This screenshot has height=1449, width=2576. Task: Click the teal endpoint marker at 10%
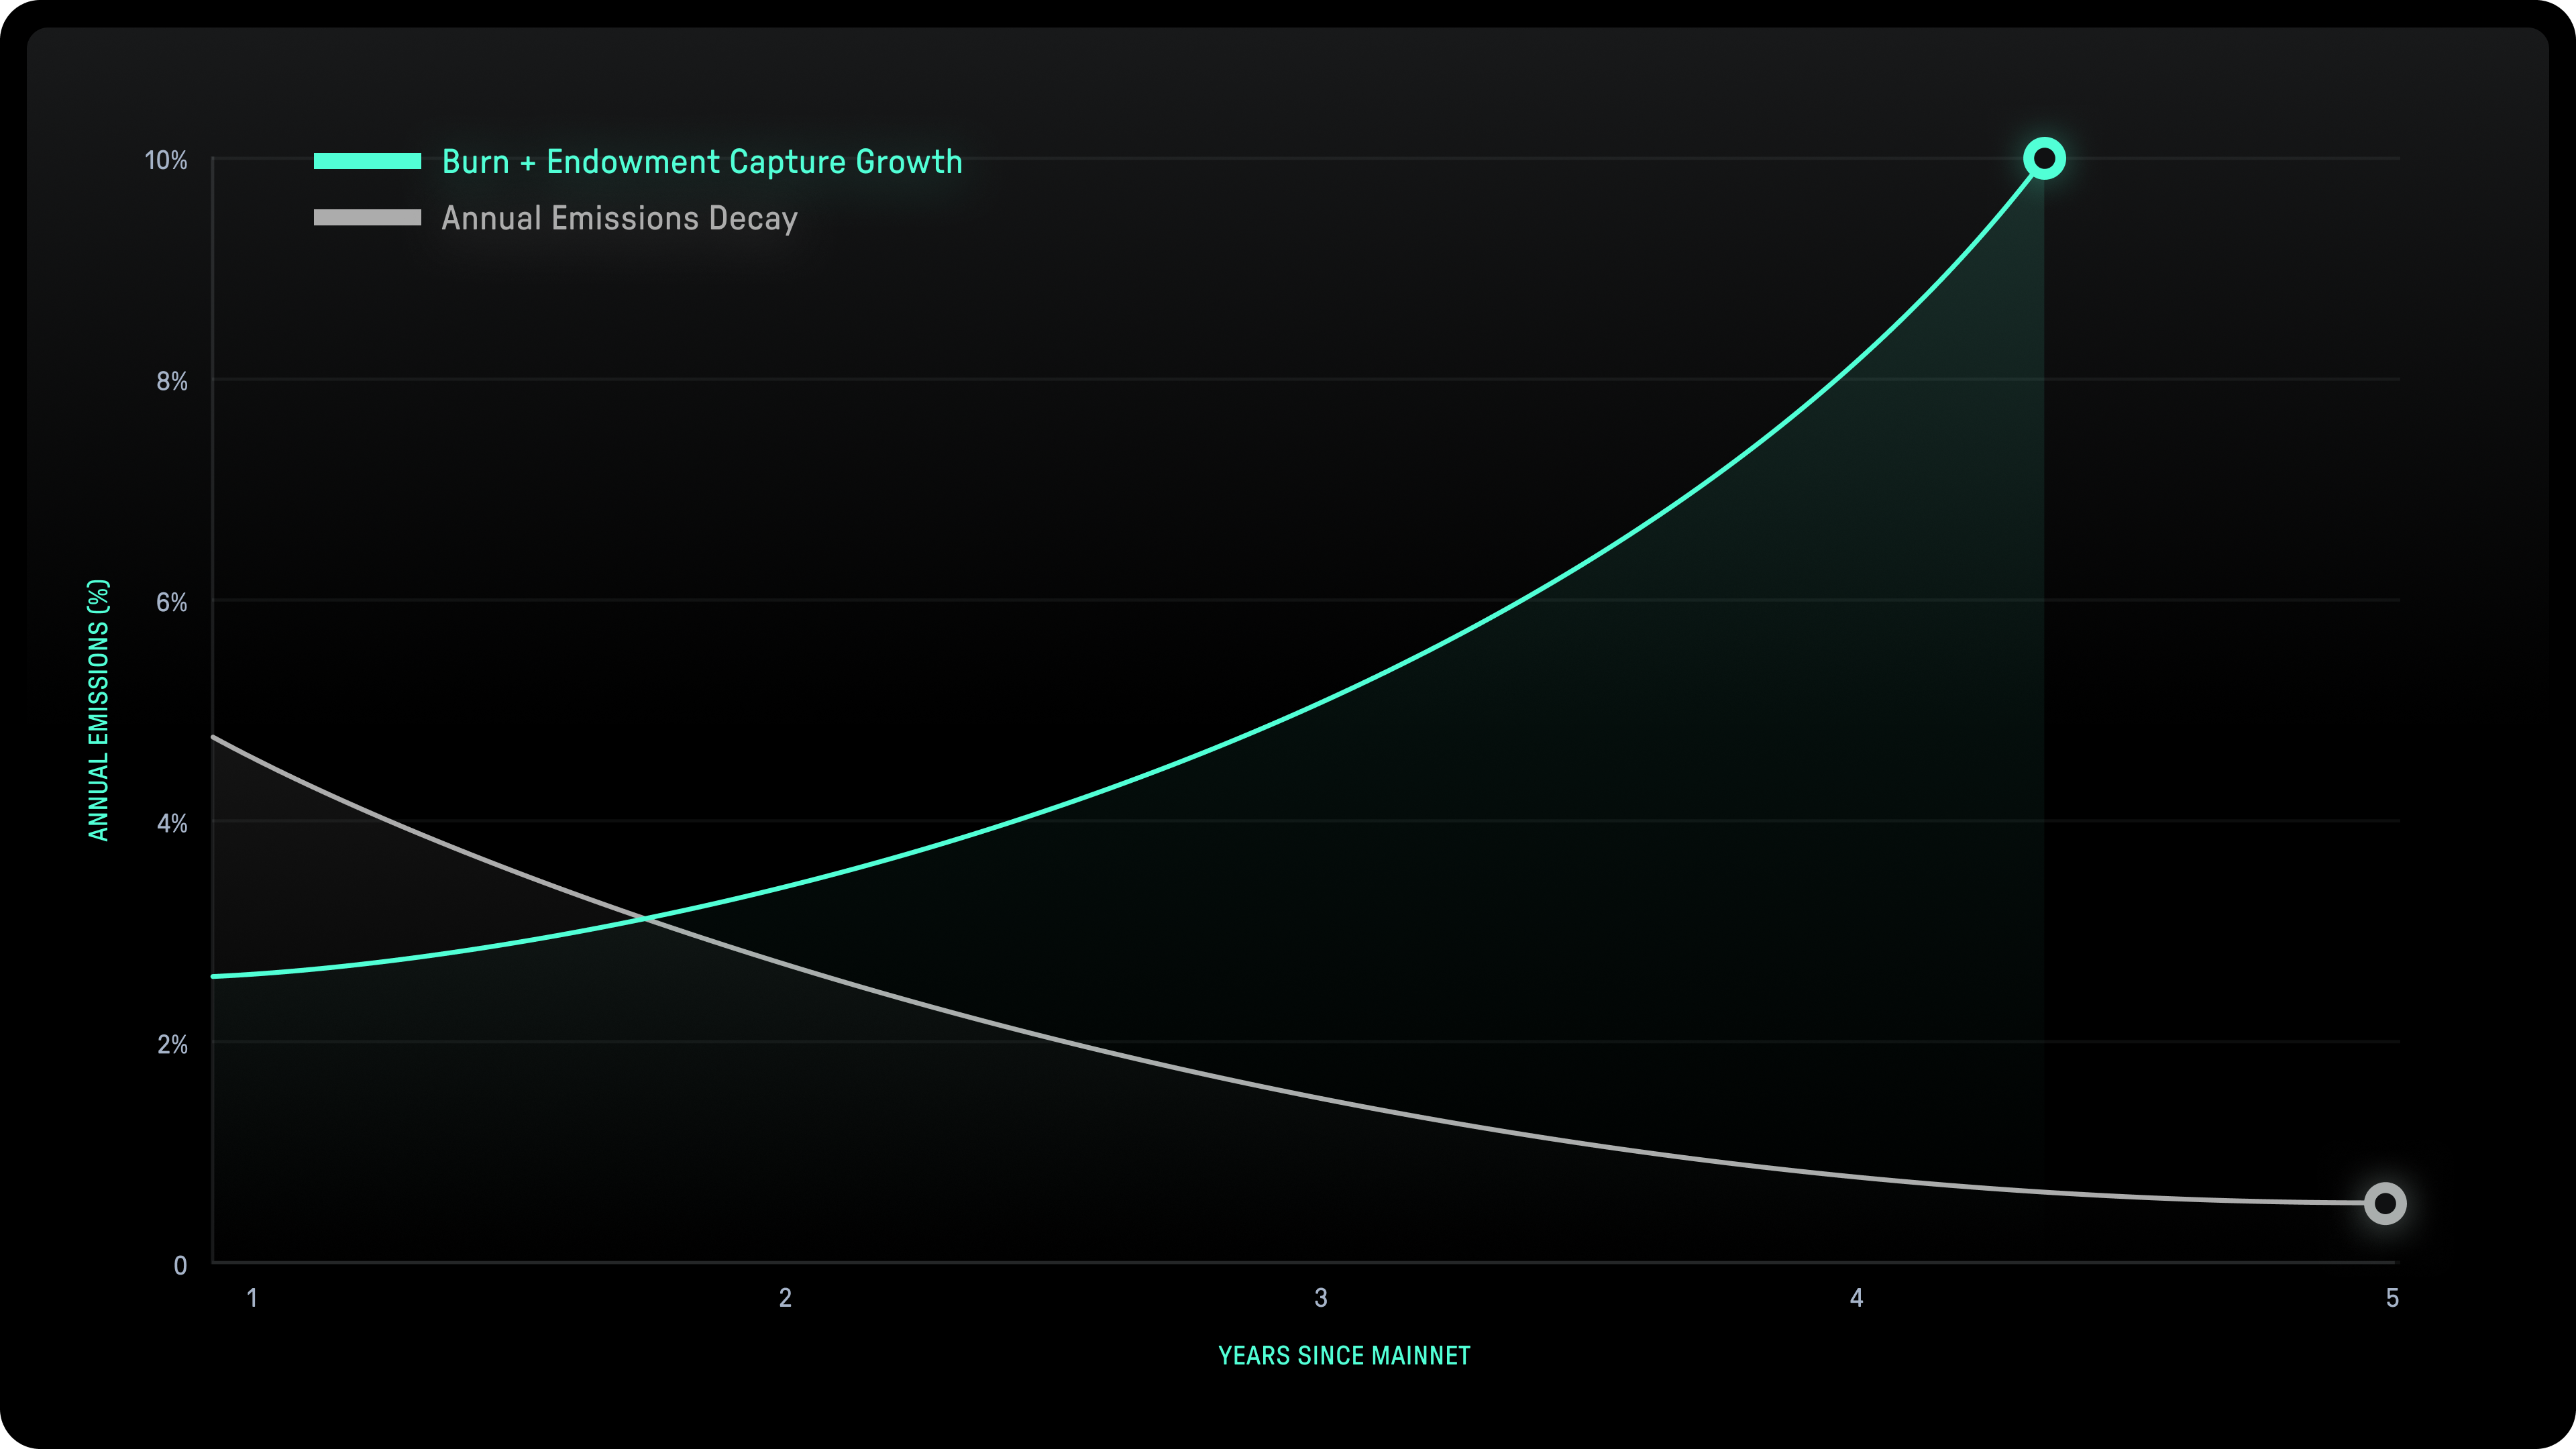2044,159
